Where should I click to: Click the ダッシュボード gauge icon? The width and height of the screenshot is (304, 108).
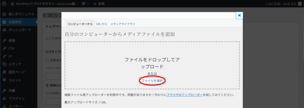pyautogui.click(x=4, y=30)
